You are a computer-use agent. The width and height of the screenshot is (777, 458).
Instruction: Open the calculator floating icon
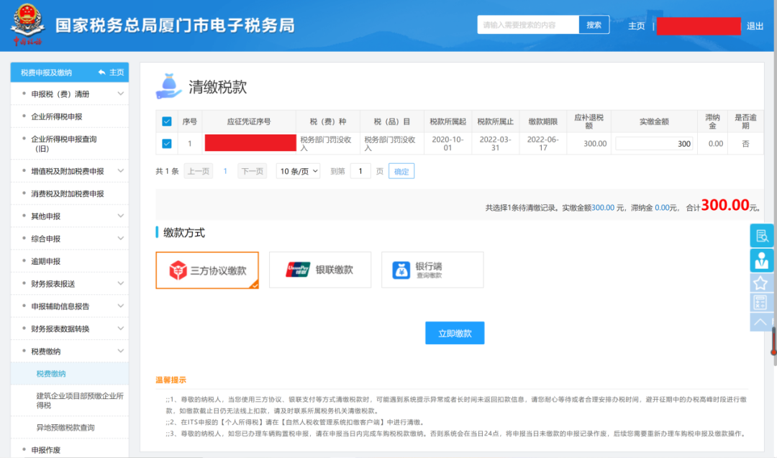tap(760, 303)
